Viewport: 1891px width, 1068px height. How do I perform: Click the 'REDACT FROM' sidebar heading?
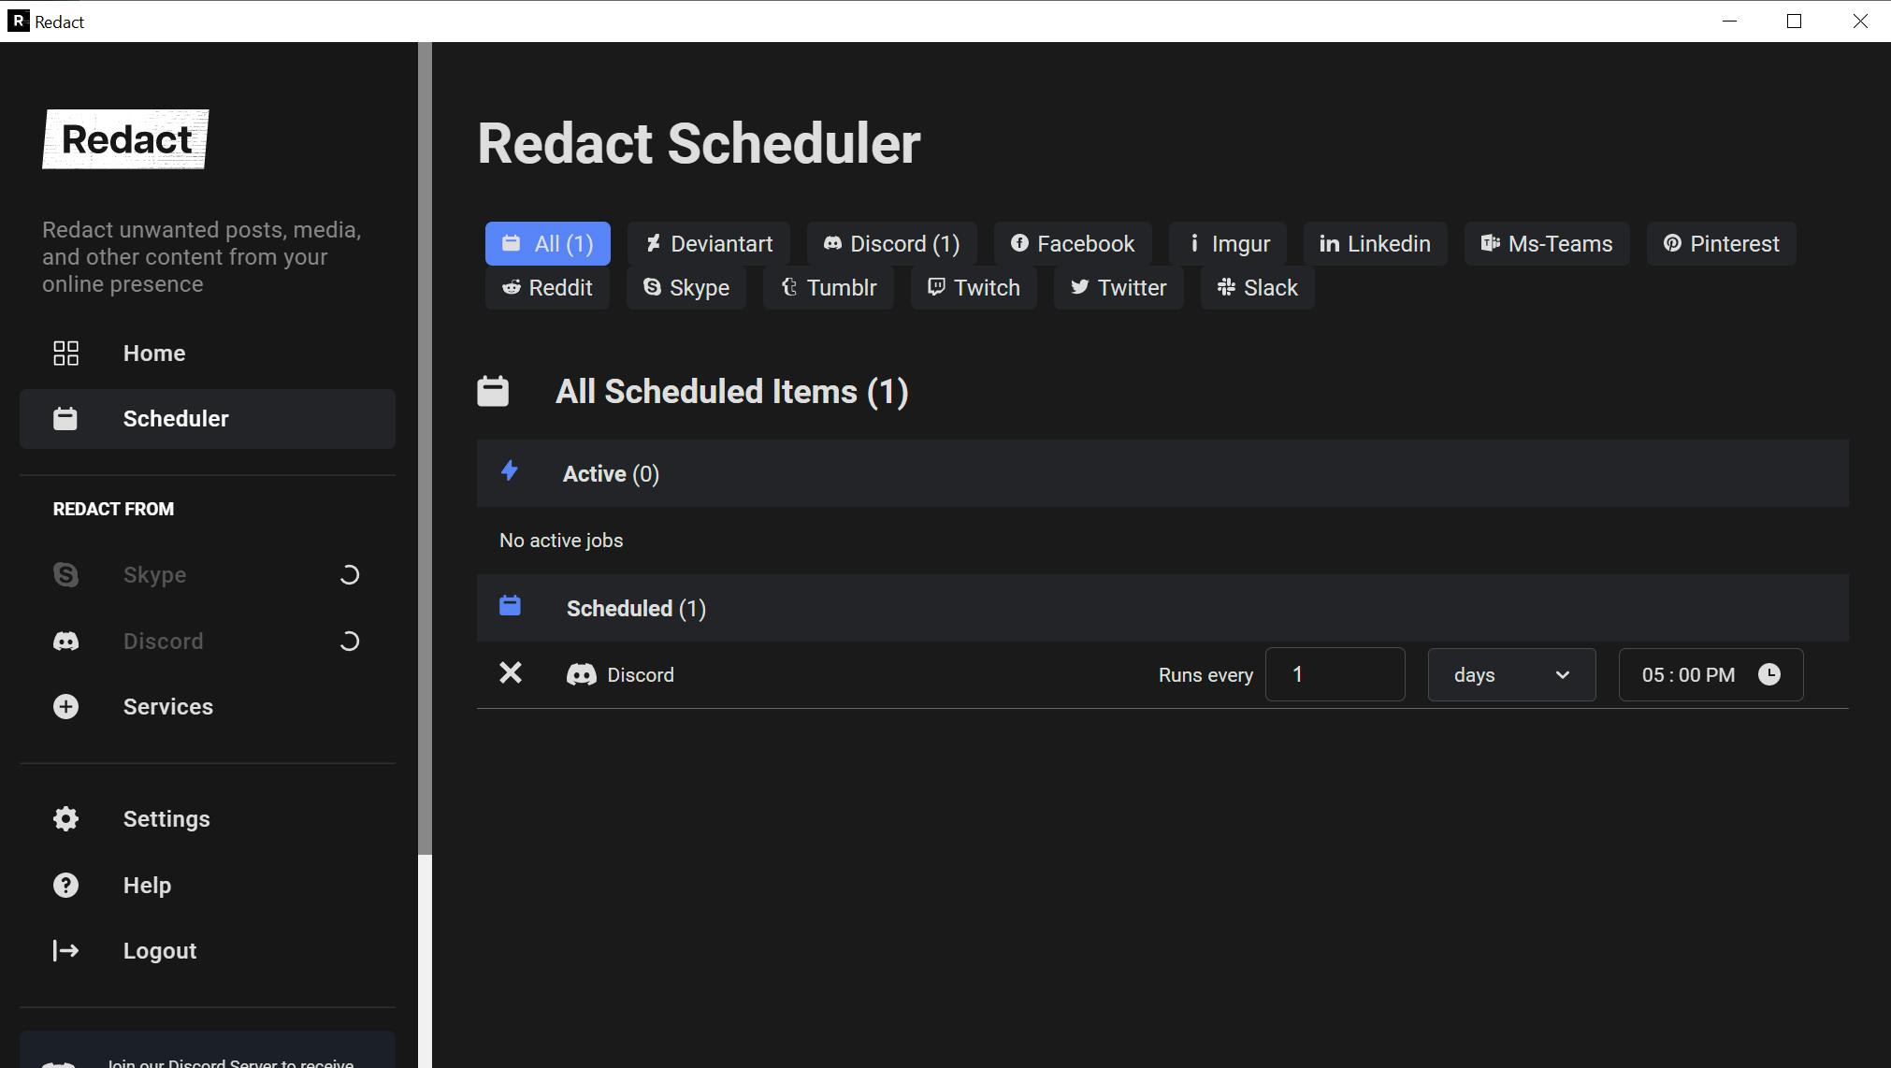pos(113,509)
